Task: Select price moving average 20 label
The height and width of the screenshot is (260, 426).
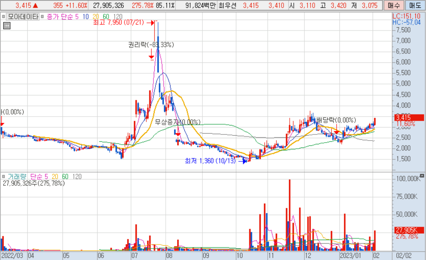Action: pos(95,17)
